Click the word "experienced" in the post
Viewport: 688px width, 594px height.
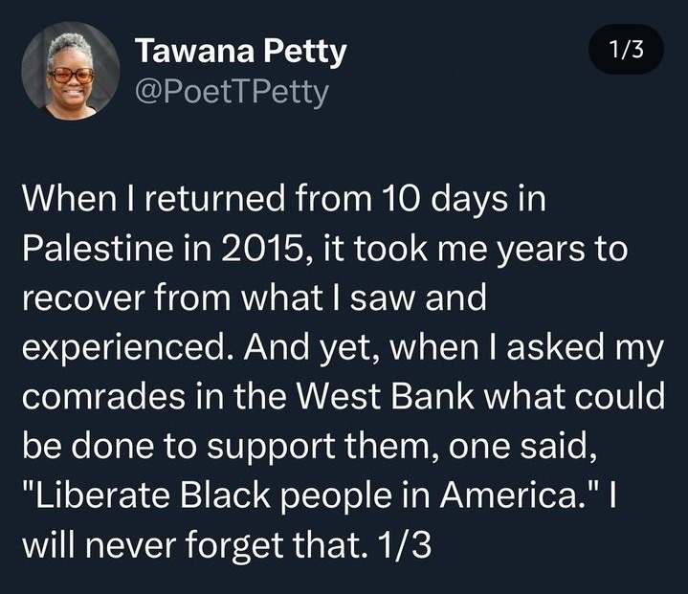(128, 348)
